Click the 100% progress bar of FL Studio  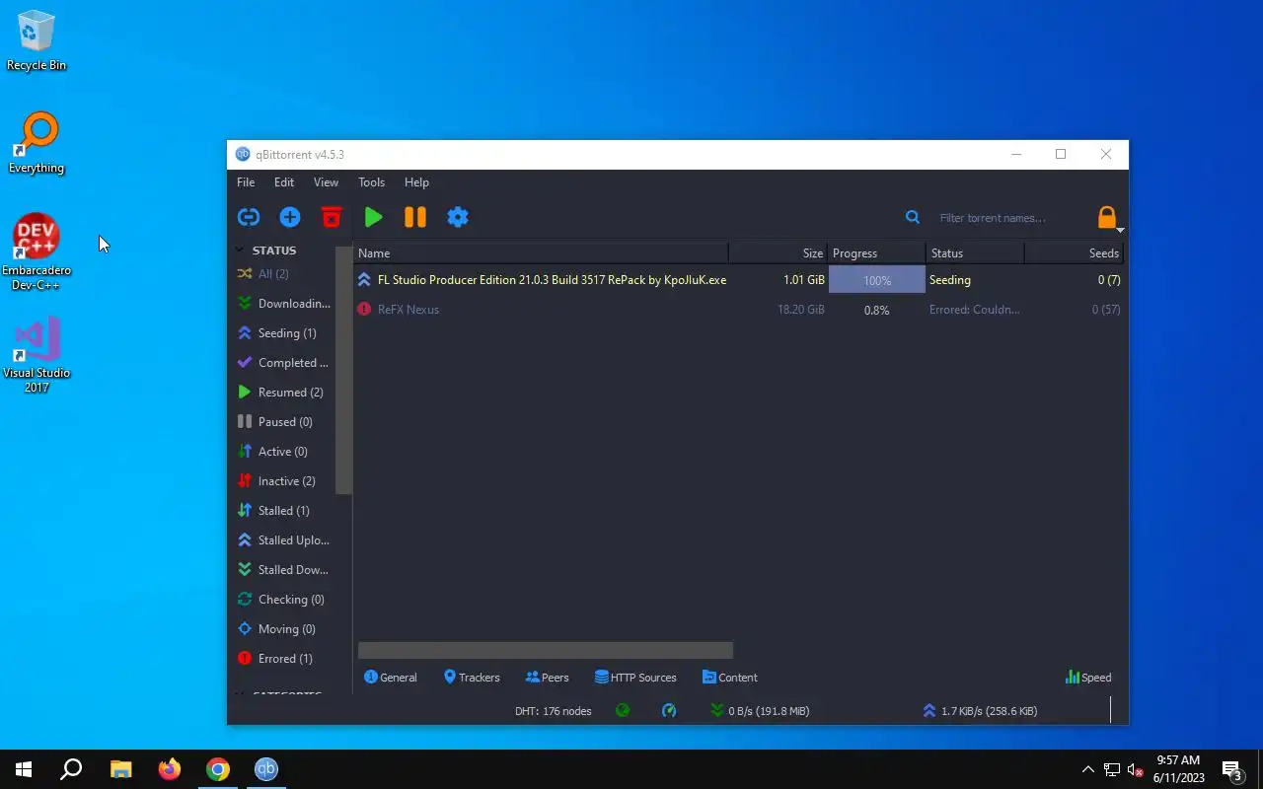click(x=877, y=280)
